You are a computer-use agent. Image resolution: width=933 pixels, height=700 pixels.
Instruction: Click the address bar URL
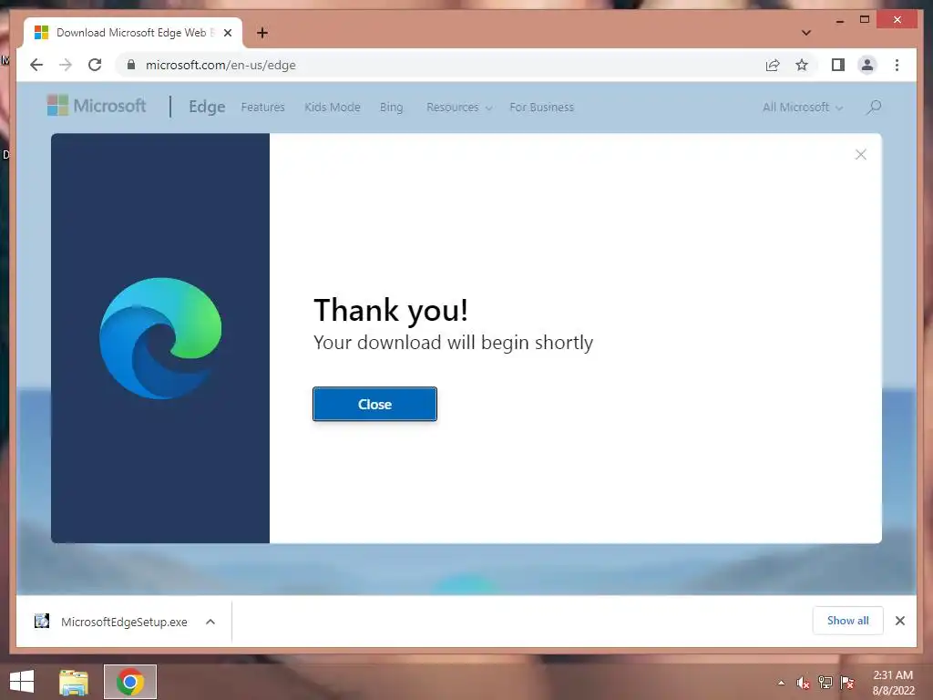(220, 65)
